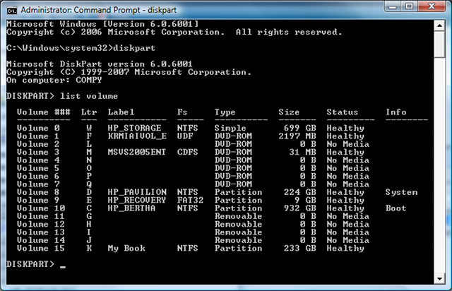Viewport: 452px width, 291px height.
Task: Click the 'Boot' info entry
Action: tap(396, 208)
